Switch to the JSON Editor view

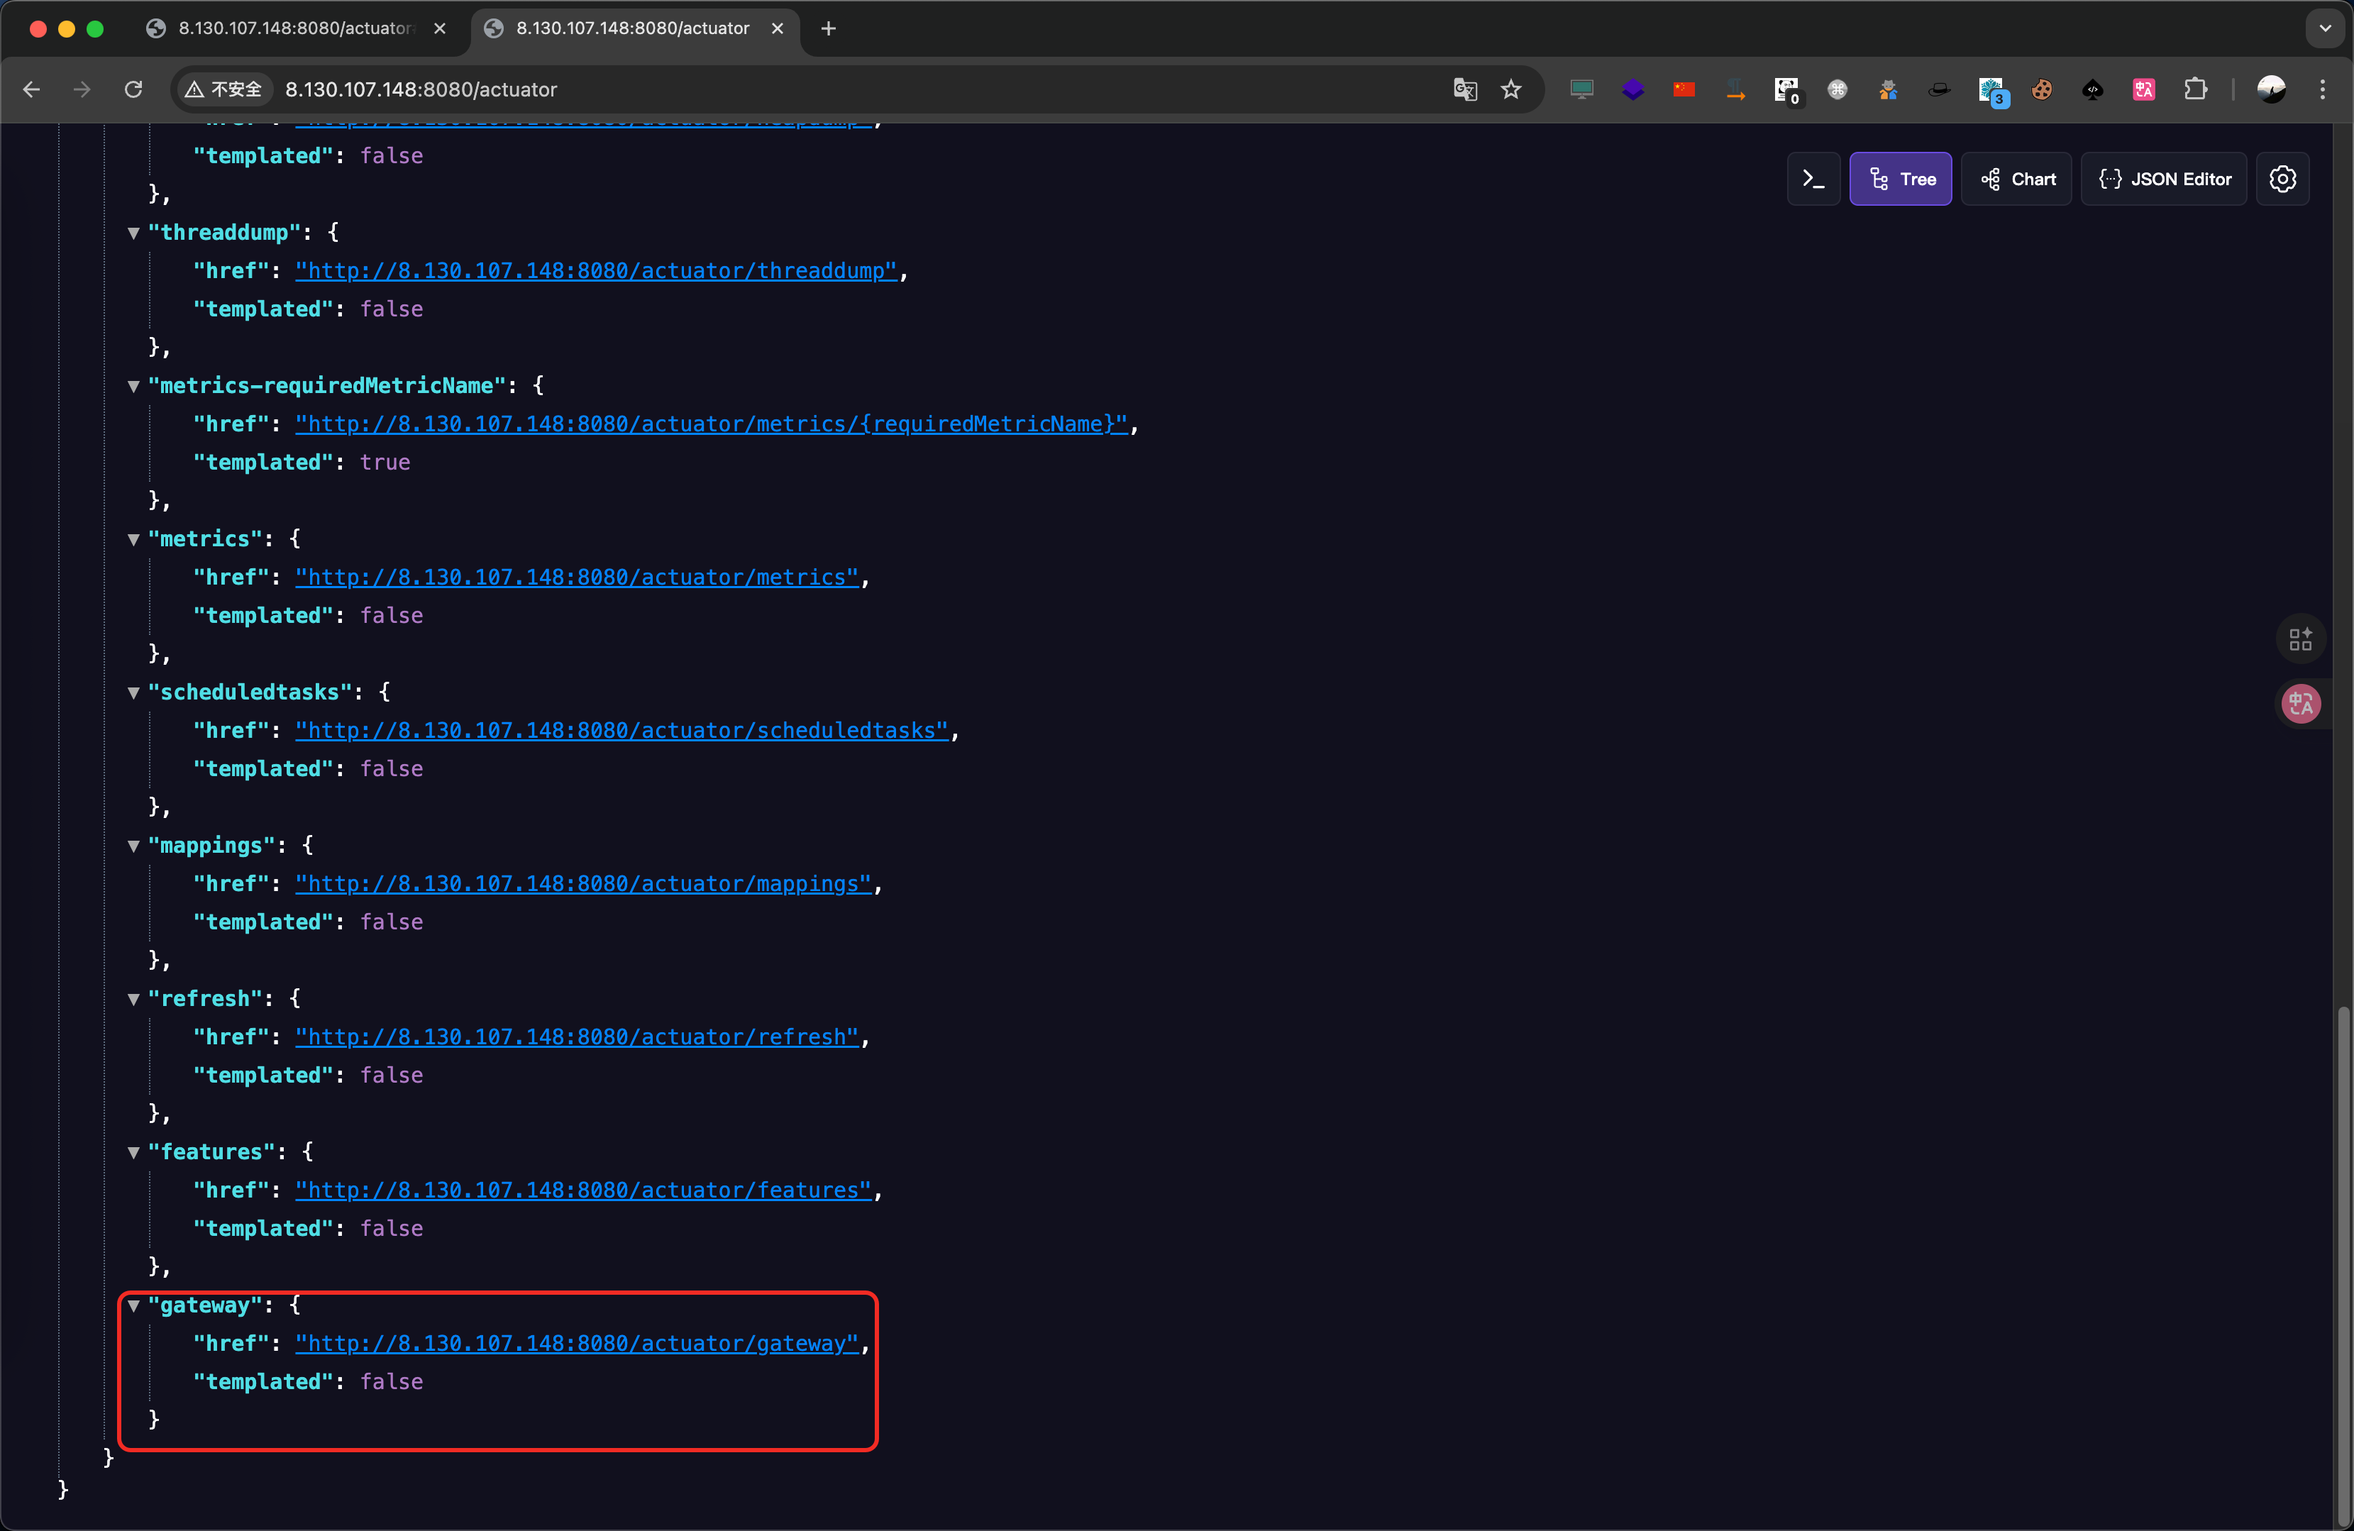2163,179
